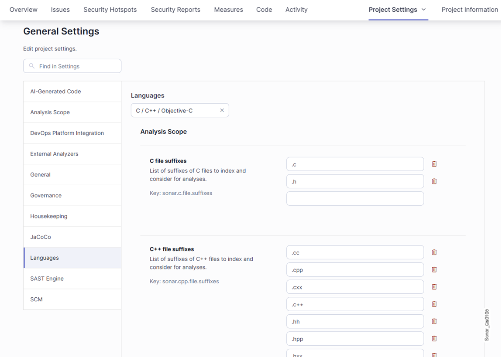Go to the Measures tab

tap(228, 10)
